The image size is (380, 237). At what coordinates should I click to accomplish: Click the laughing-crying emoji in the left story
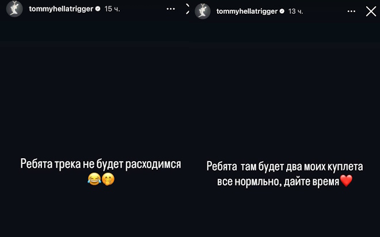coord(94,179)
